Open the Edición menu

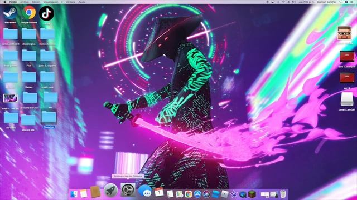(x=36, y=2)
